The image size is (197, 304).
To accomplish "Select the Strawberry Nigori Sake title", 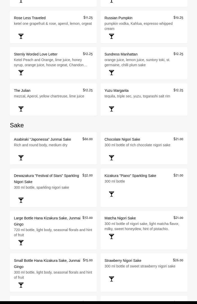I will [123, 261].
